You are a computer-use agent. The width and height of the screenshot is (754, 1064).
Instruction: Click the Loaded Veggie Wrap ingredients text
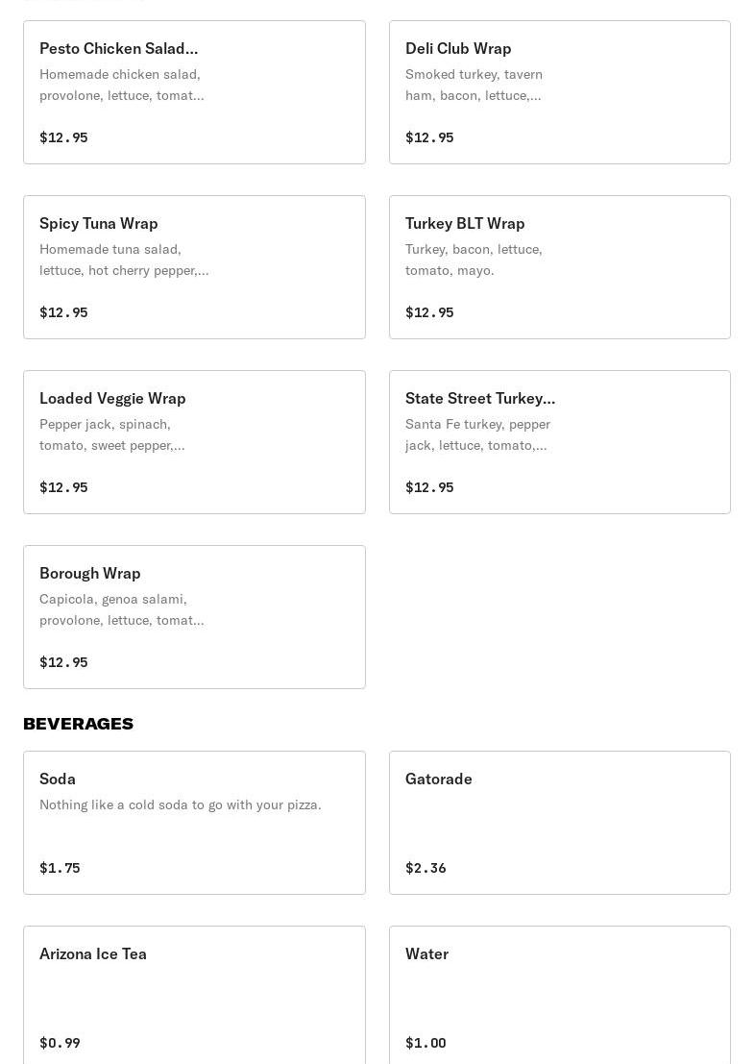(x=111, y=434)
